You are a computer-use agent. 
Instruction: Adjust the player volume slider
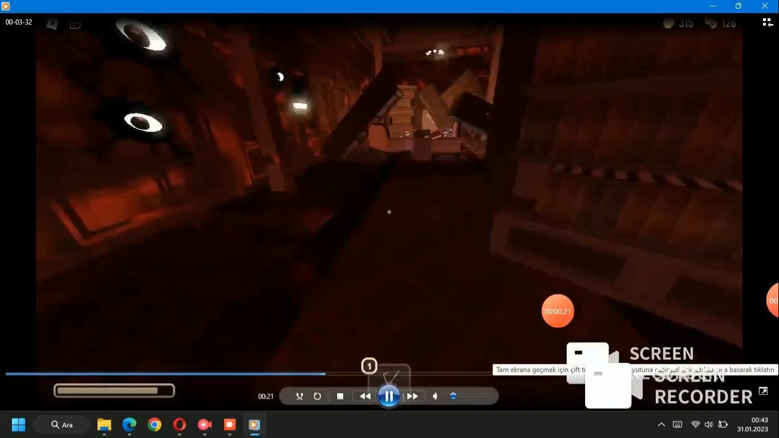469,396
